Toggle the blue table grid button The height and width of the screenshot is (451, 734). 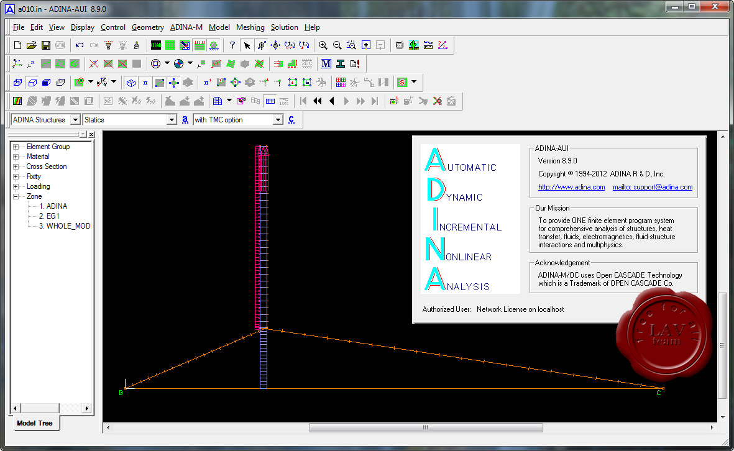coord(270,101)
